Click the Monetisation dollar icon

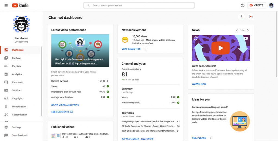pyautogui.click(x=6, y=106)
